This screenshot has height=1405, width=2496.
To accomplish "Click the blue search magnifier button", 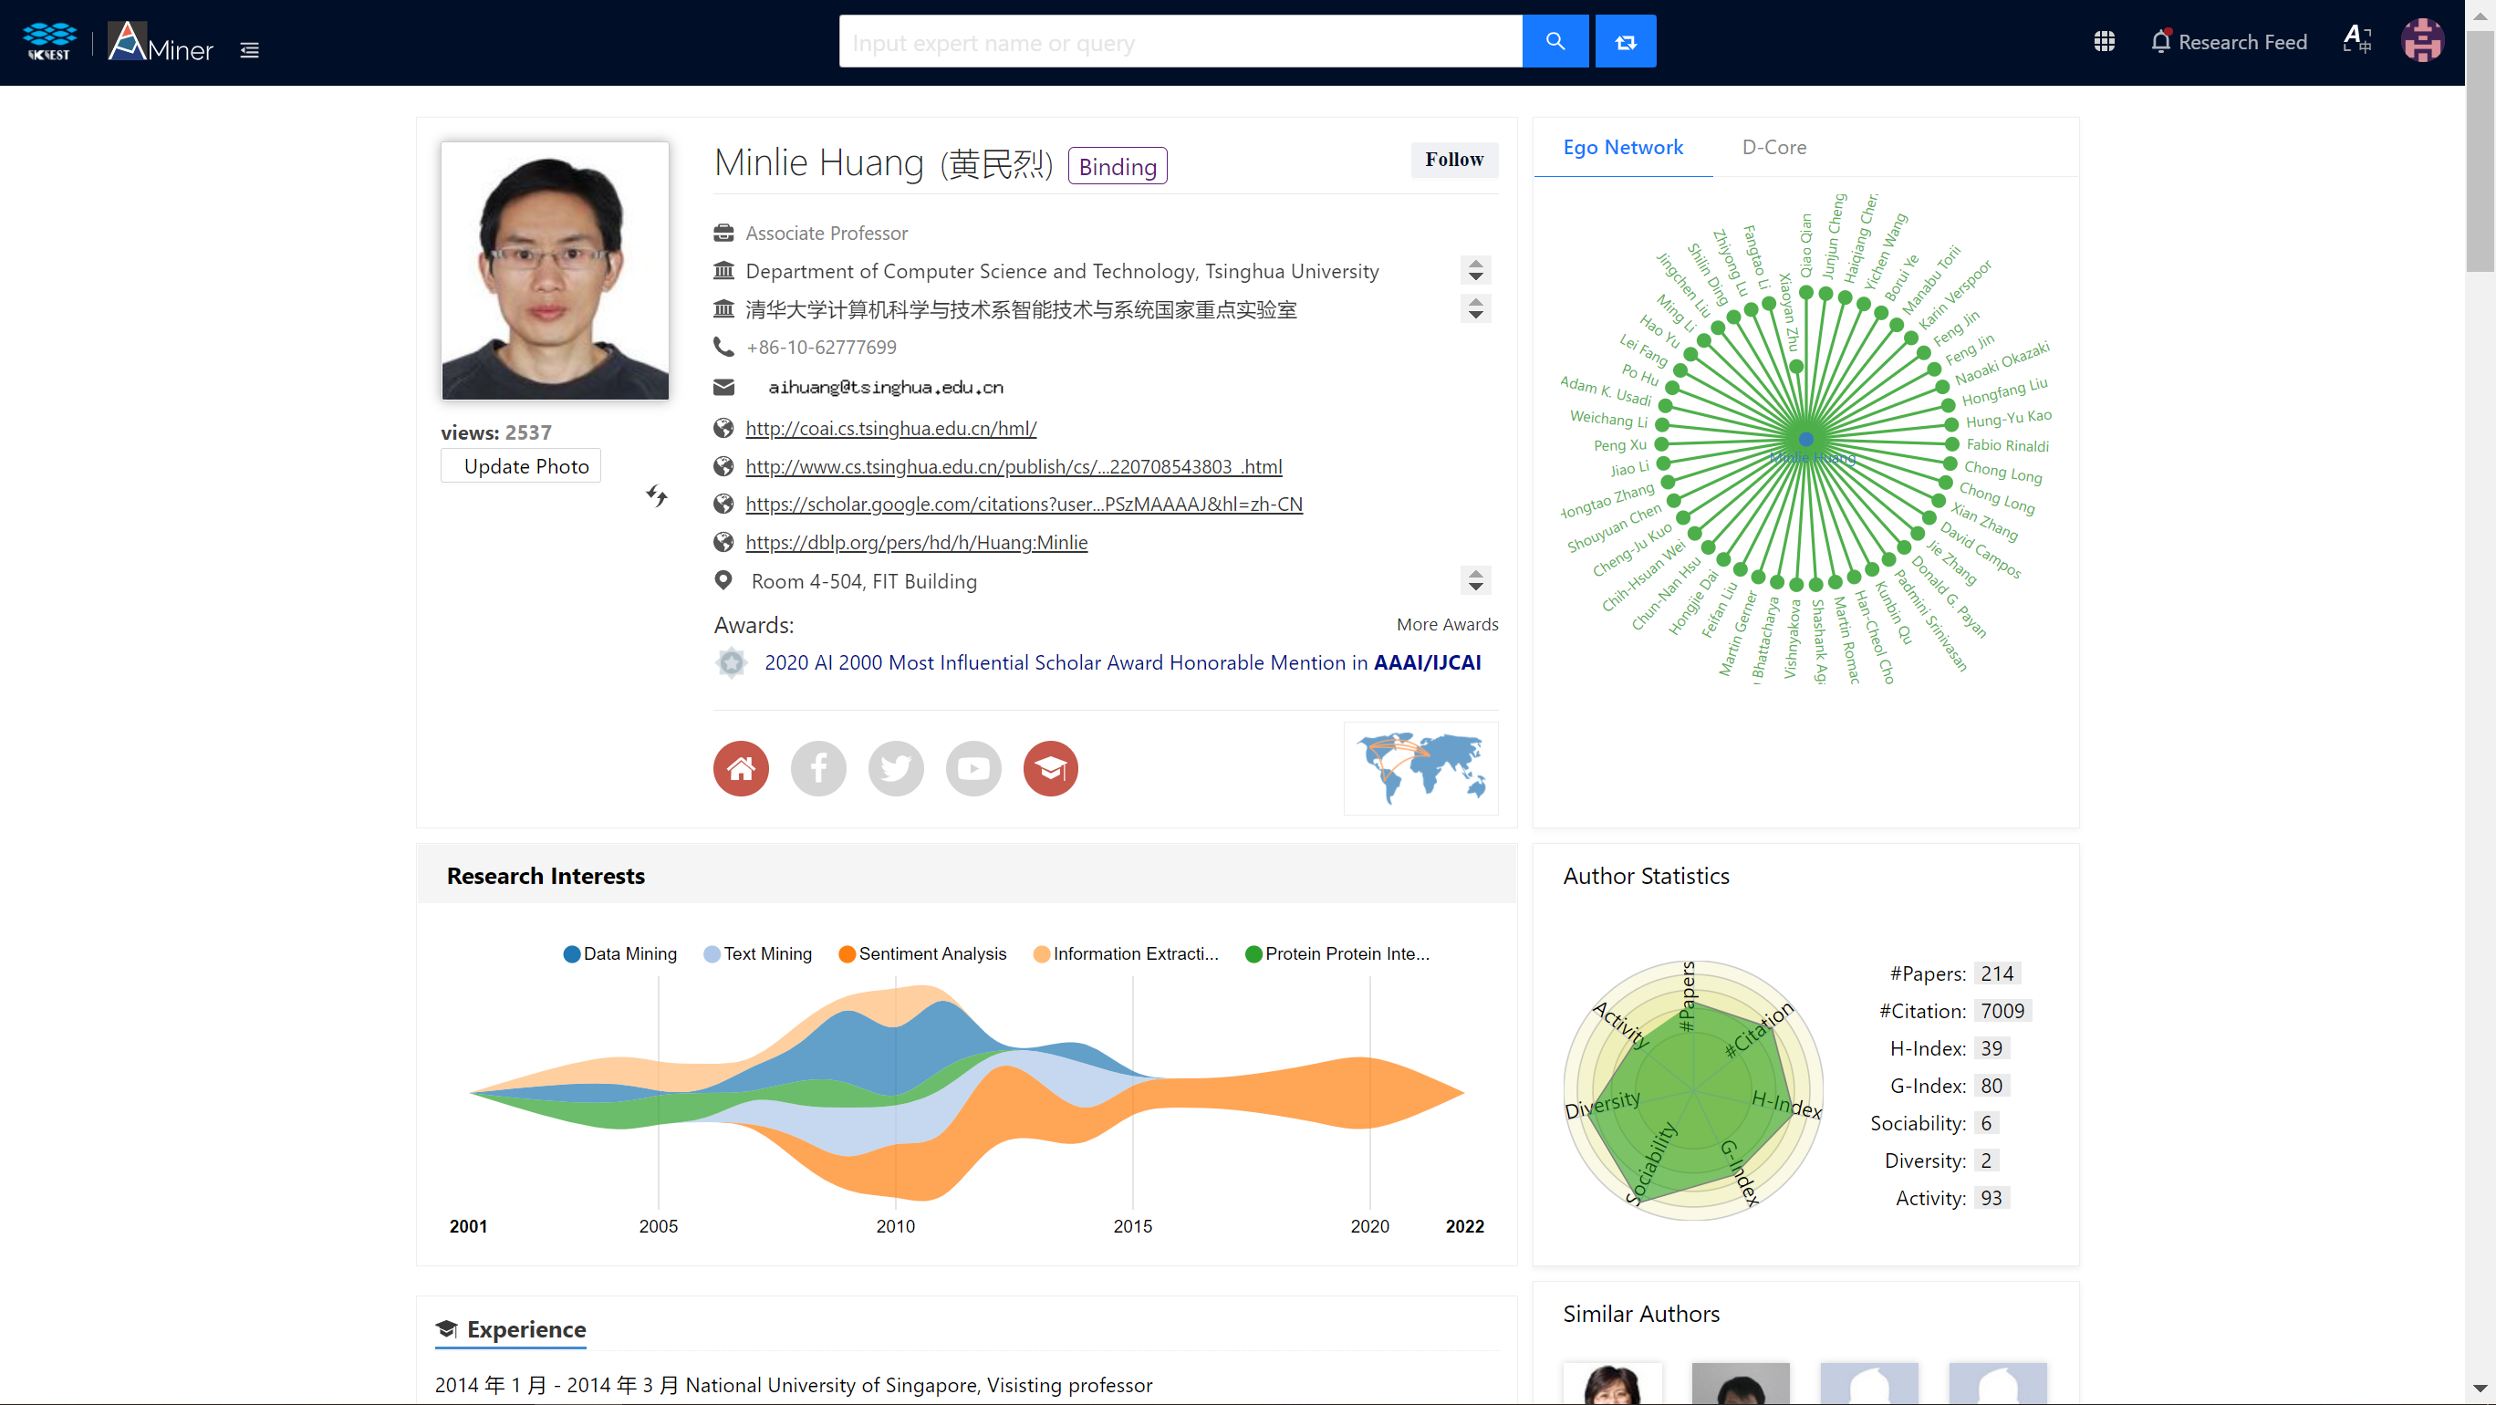I will [x=1555, y=42].
